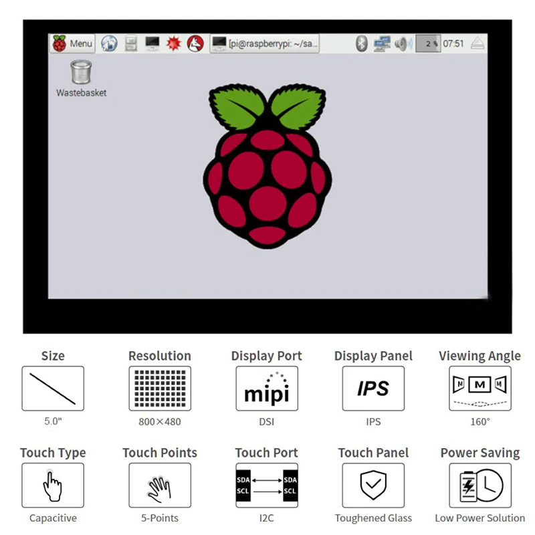This screenshot has width=535, height=535.
Task: Click the IPS Display Panel icon
Action: [373, 389]
